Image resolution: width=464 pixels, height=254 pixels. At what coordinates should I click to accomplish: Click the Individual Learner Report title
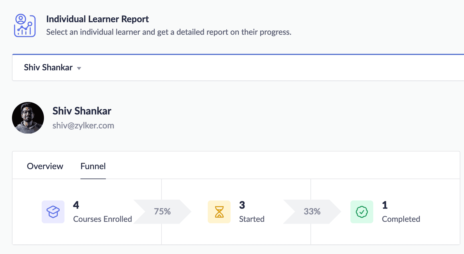pos(97,19)
